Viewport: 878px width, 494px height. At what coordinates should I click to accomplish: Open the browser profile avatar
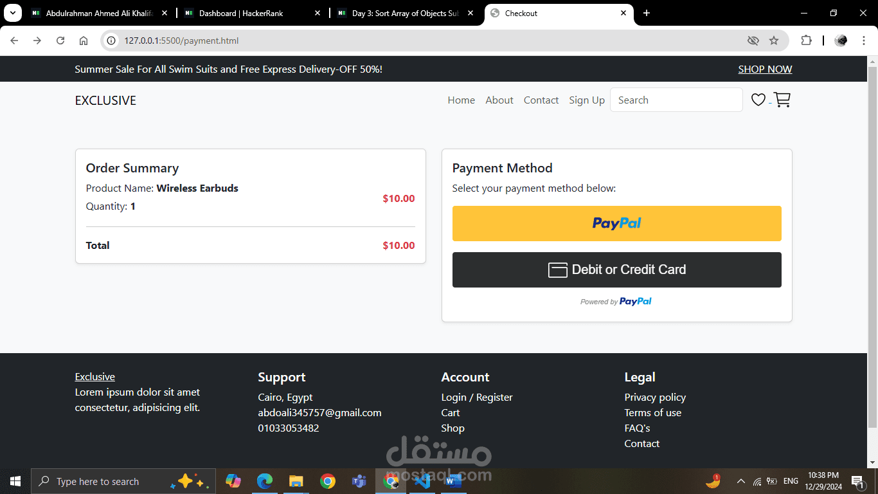click(x=841, y=41)
